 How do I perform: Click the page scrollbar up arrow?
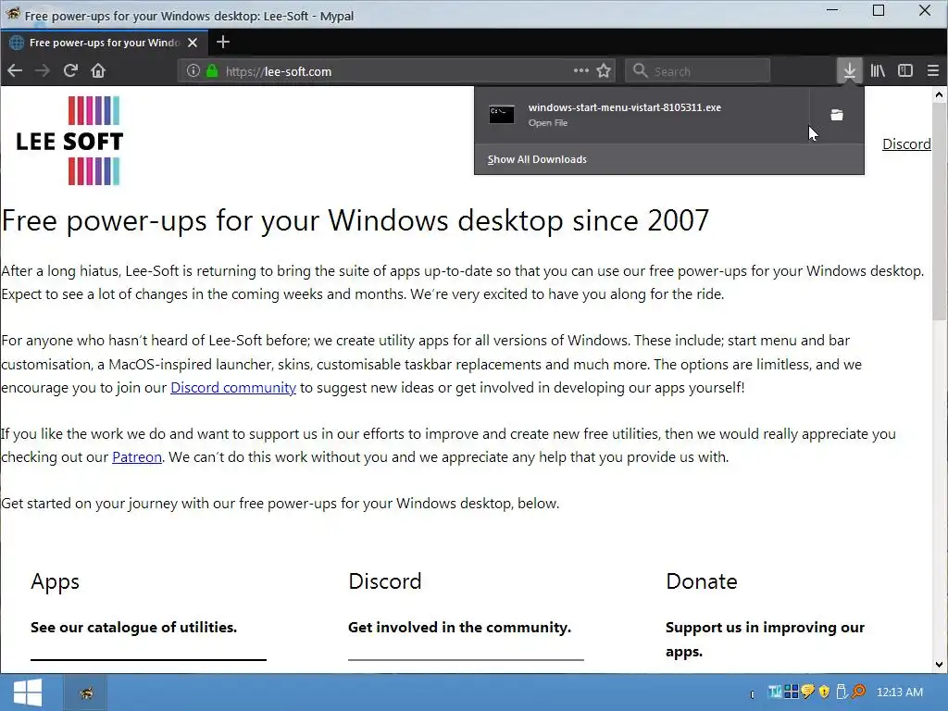click(x=939, y=94)
